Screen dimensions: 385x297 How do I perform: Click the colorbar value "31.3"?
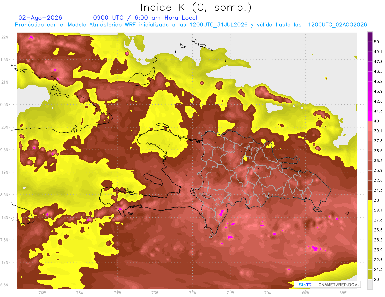point(378,190)
